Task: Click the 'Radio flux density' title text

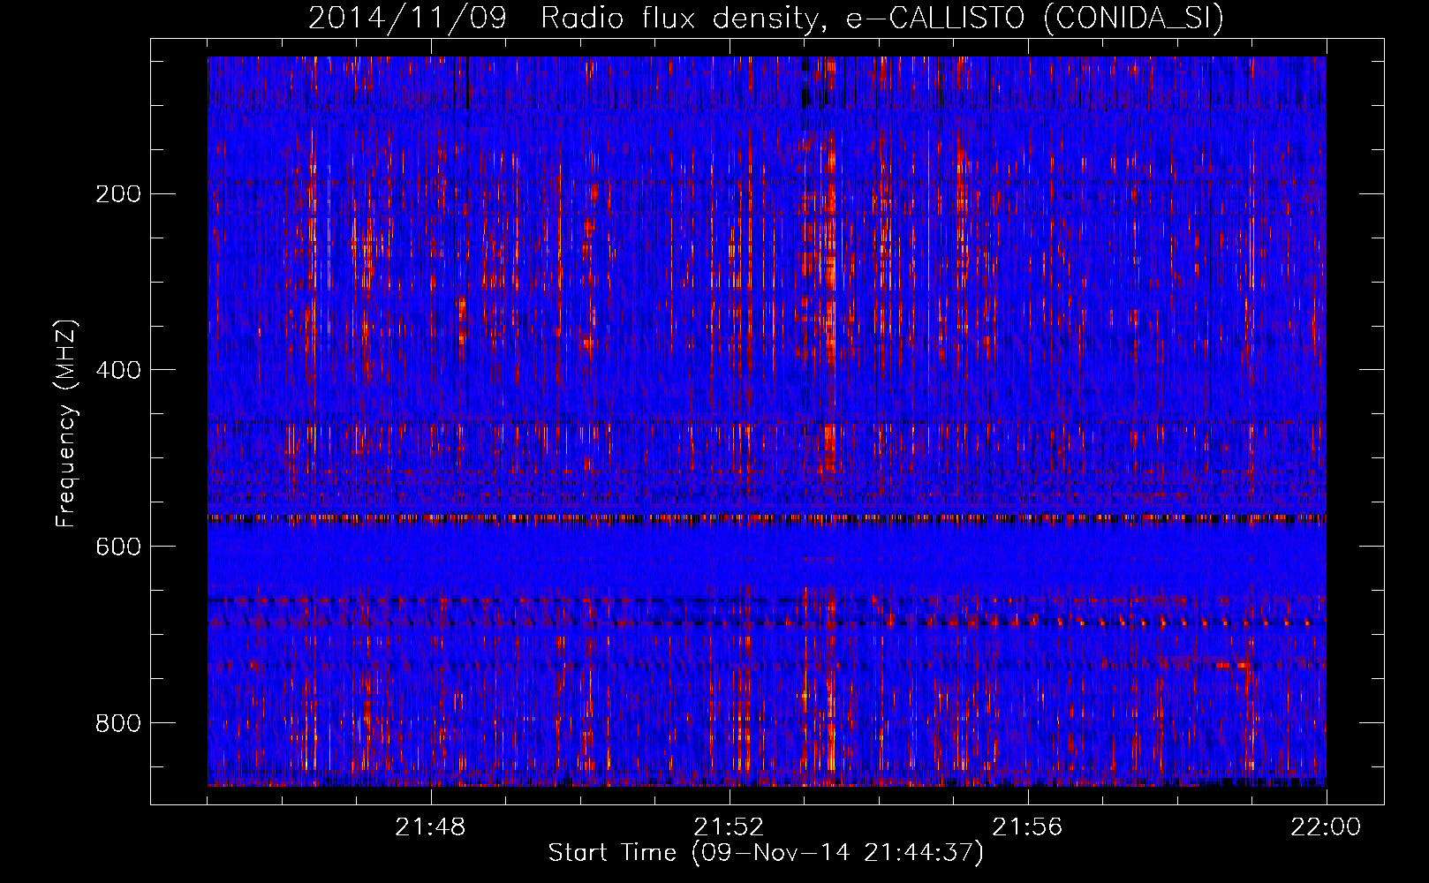Action: tap(685, 18)
